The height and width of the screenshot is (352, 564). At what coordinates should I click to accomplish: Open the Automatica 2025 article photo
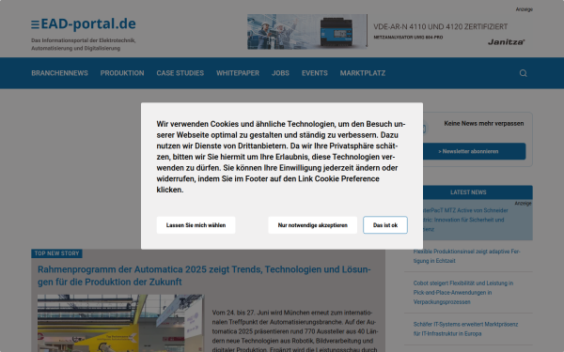[x=121, y=323]
